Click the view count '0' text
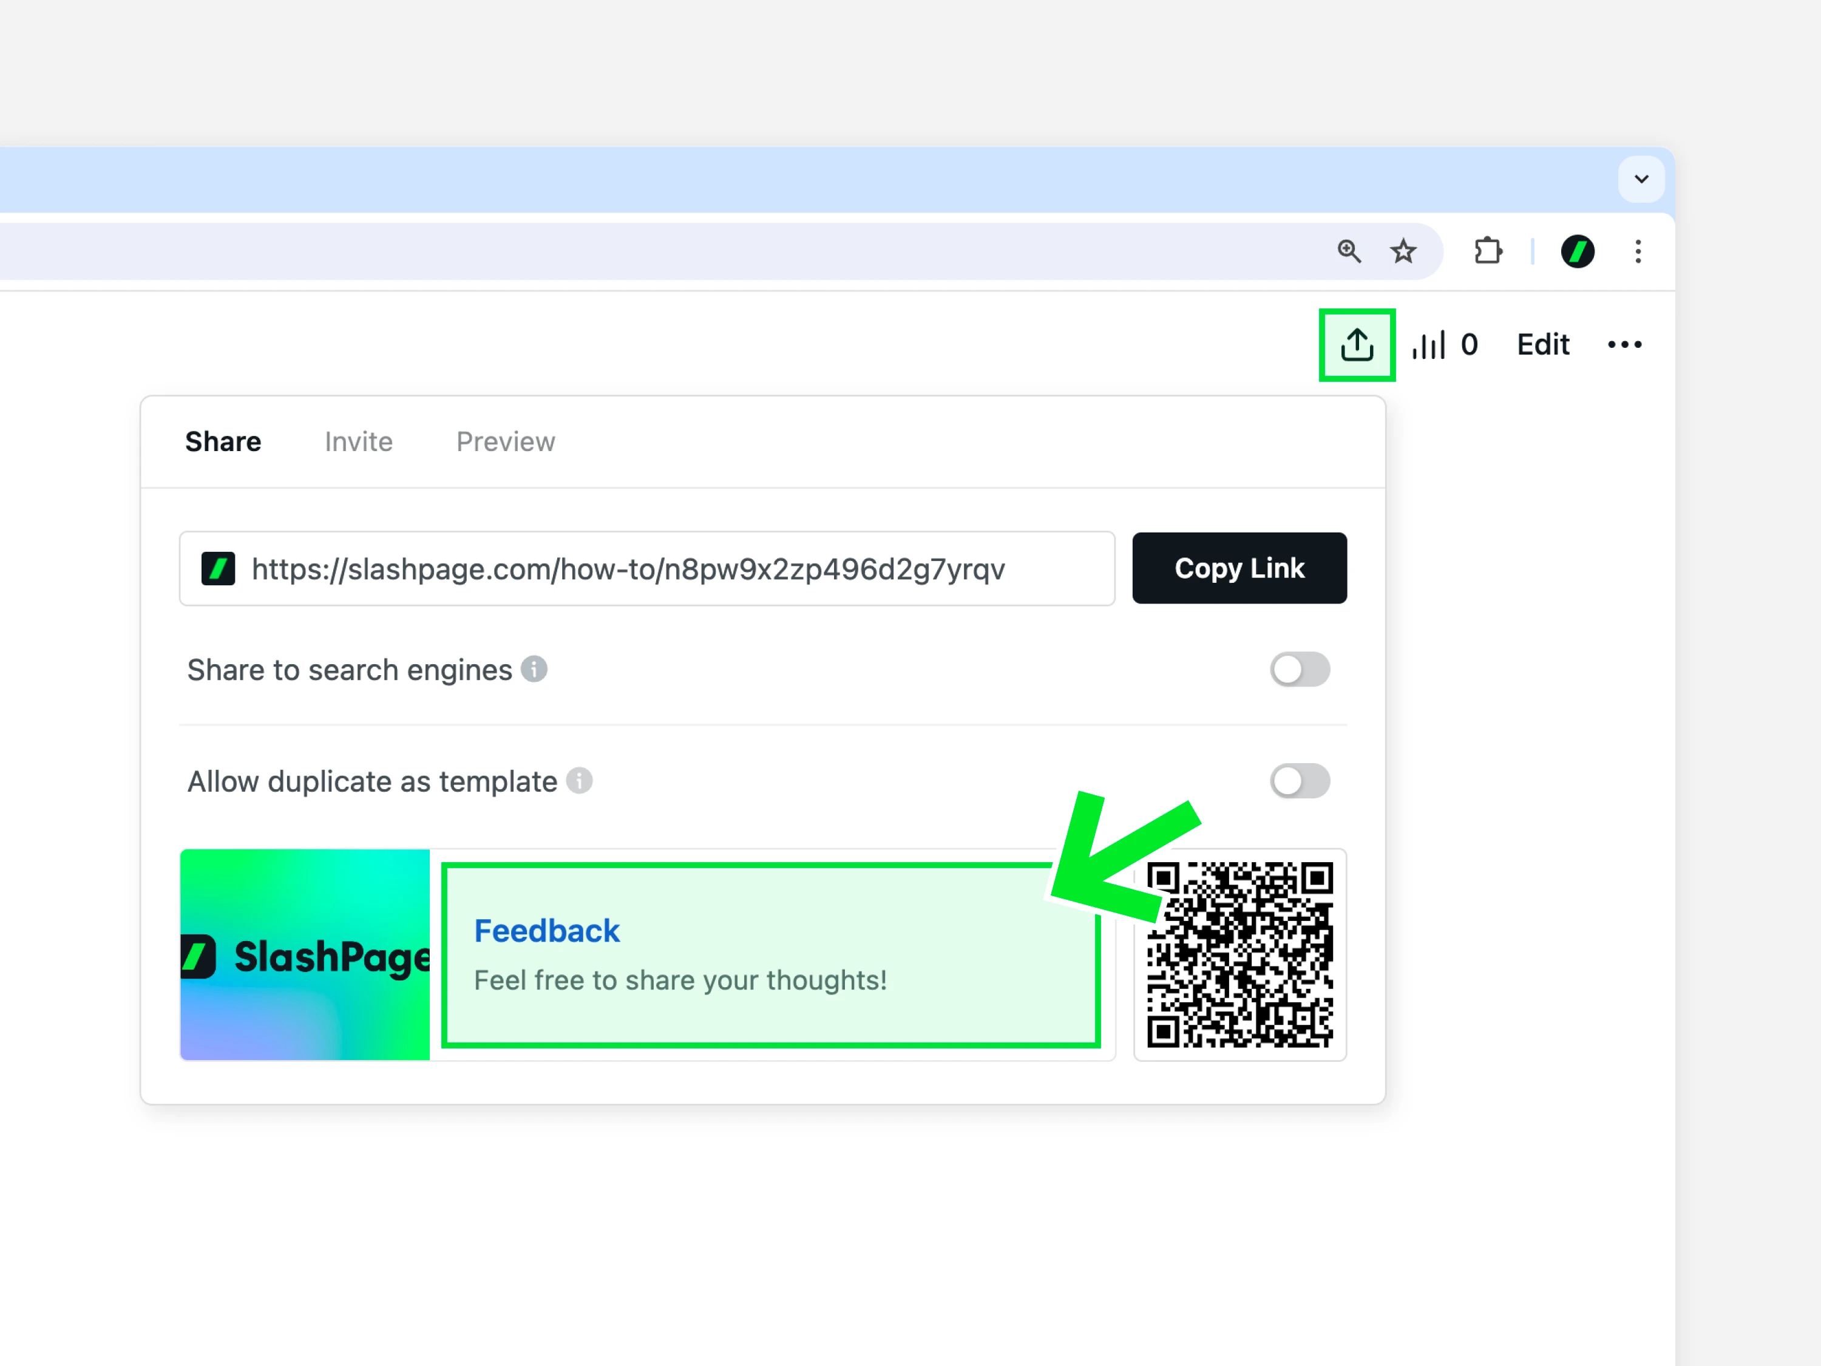Screen dimensions: 1821x1366 click(x=1470, y=345)
